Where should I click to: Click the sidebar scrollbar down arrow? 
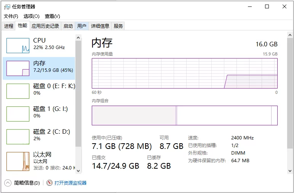78,170
